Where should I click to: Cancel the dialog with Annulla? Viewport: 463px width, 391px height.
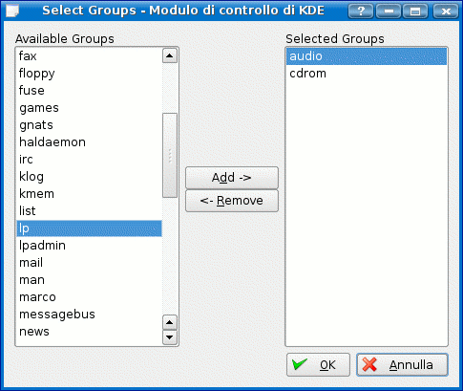[402, 364]
